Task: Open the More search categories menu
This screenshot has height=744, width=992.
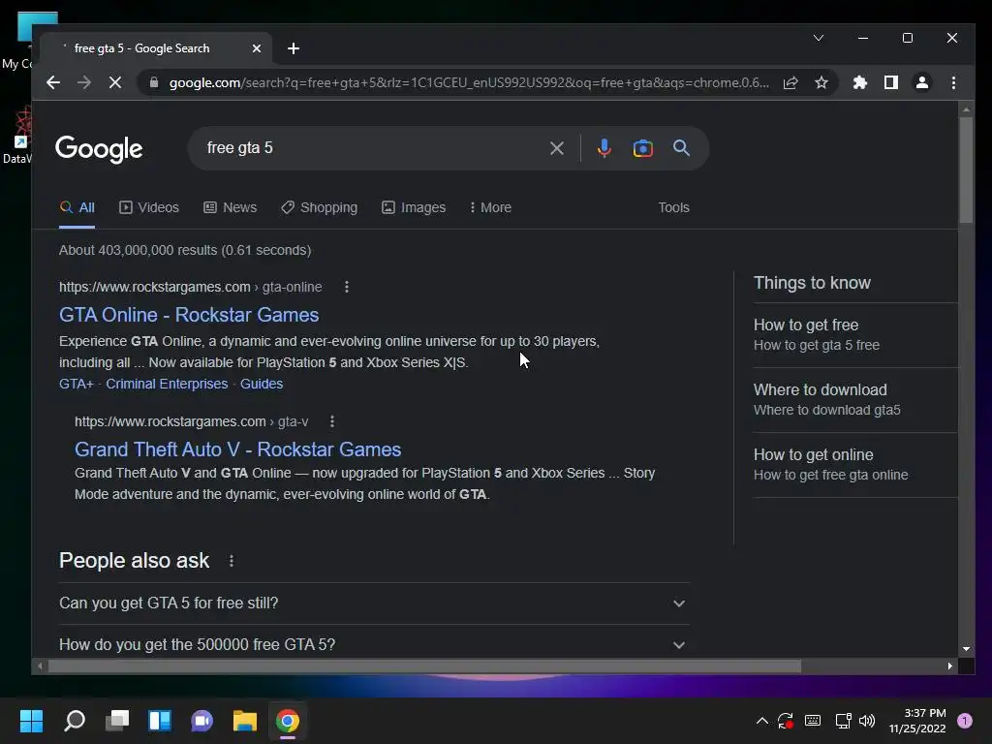Action: (490, 207)
